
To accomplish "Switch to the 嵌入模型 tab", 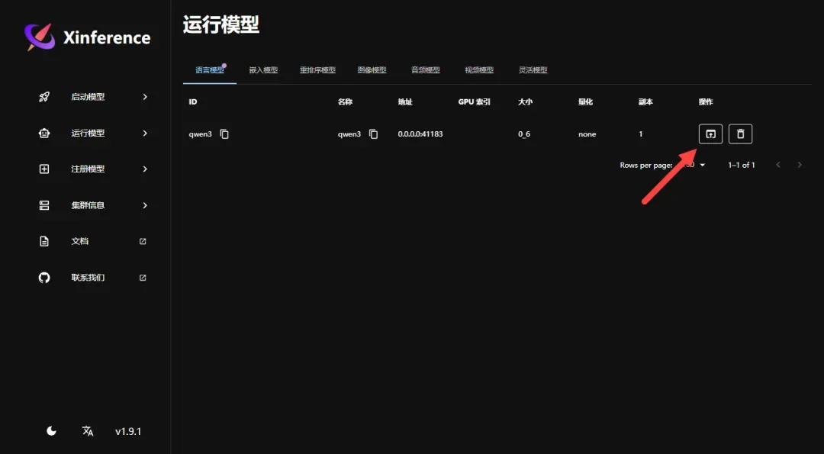I will pos(263,70).
